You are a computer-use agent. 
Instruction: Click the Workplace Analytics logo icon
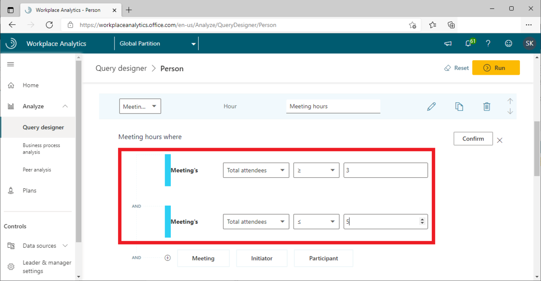[11, 43]
